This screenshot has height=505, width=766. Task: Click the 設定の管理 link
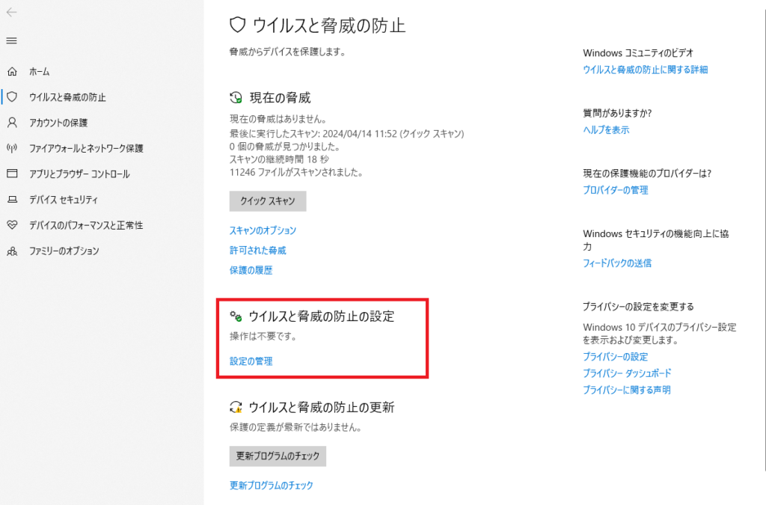coord(251,361)
